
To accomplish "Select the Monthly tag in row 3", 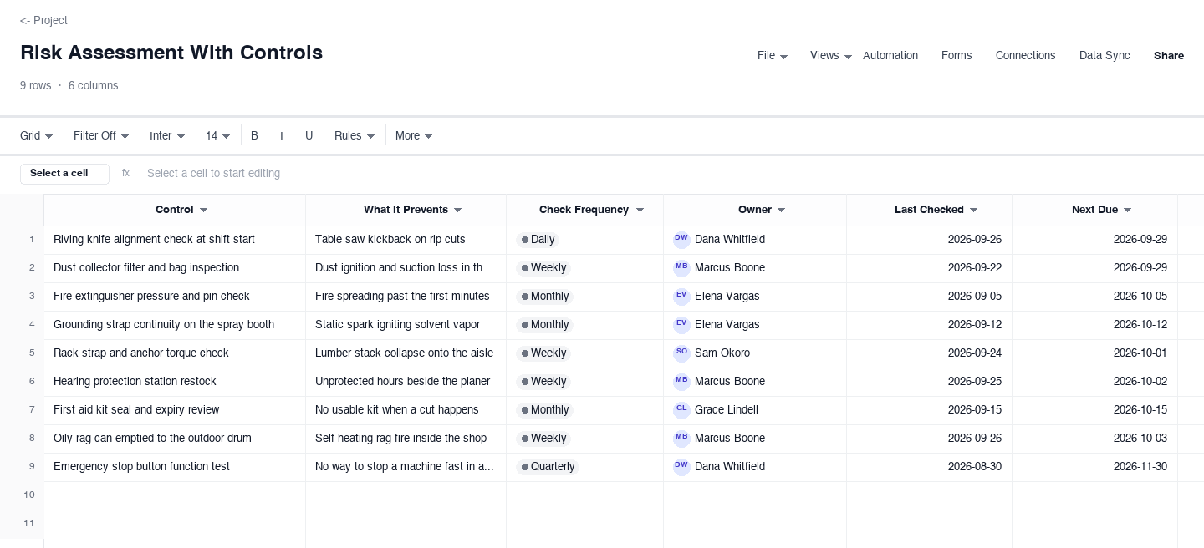I will pyautogui.click(x=544, y=297).
